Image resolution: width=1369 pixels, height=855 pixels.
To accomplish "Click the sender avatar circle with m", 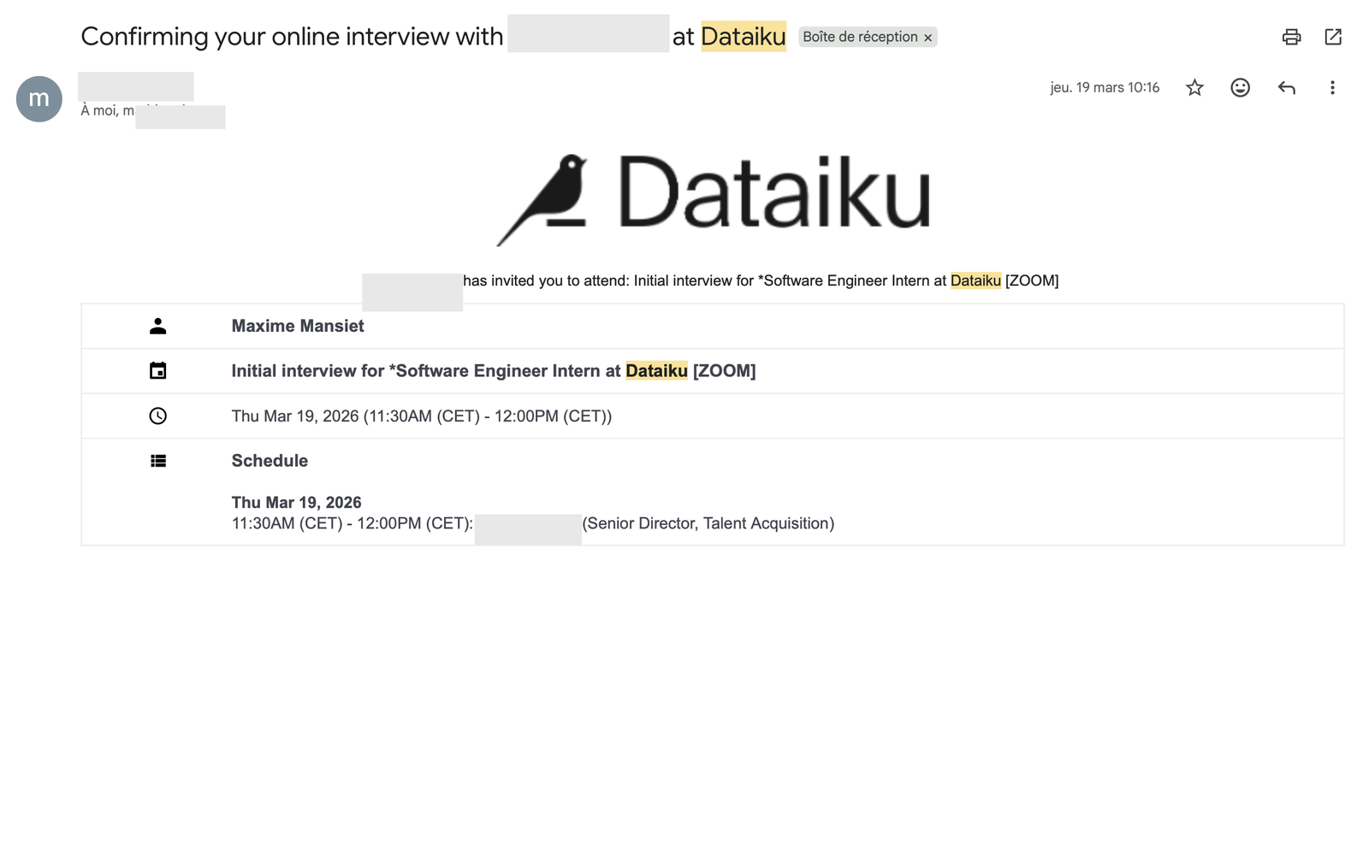I will [38, 98].
